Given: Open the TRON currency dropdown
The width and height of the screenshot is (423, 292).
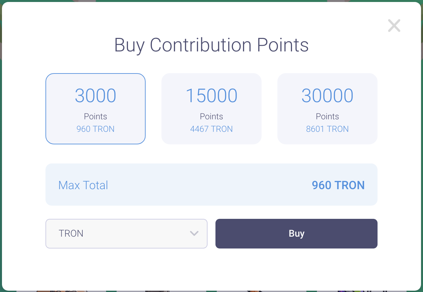Looking at the screenshot, I should pos(127,233).
